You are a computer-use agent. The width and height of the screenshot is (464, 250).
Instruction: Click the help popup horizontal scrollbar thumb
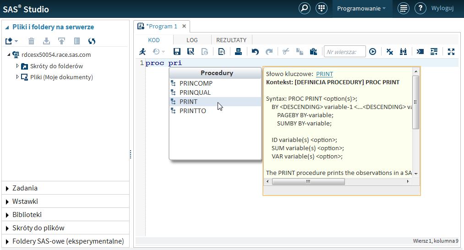[x=308, y=181]
